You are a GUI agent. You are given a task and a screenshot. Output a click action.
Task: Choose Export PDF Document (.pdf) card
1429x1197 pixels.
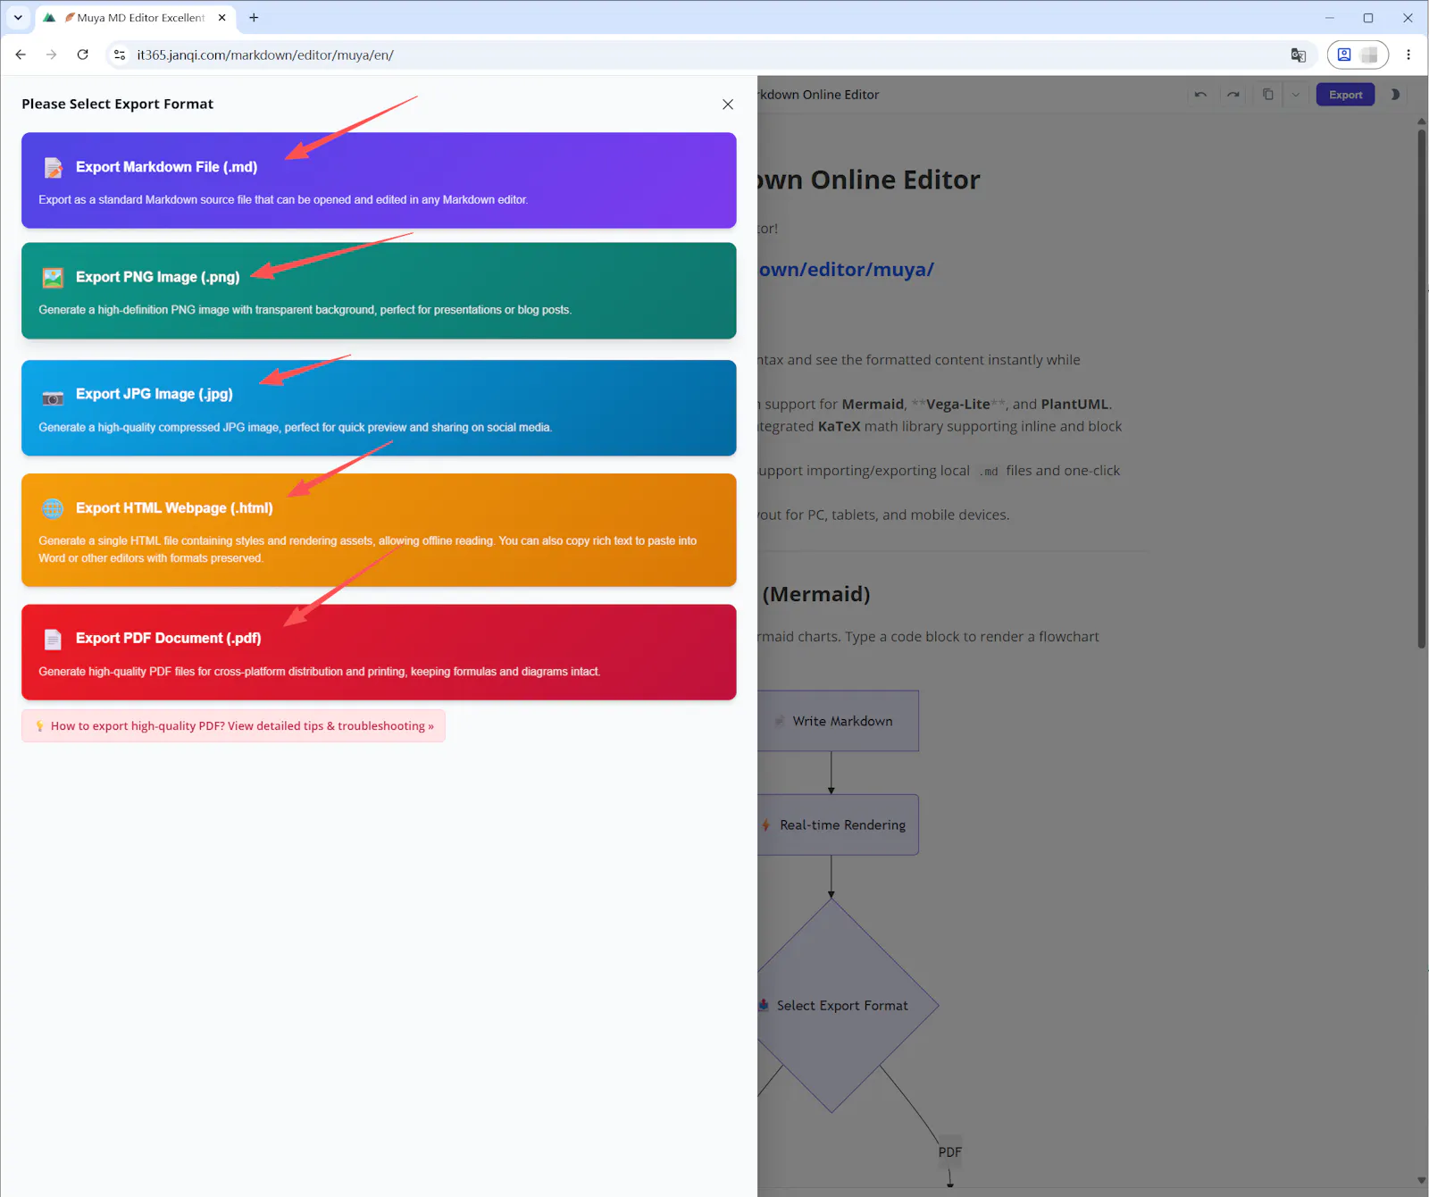tap(379, 652)
